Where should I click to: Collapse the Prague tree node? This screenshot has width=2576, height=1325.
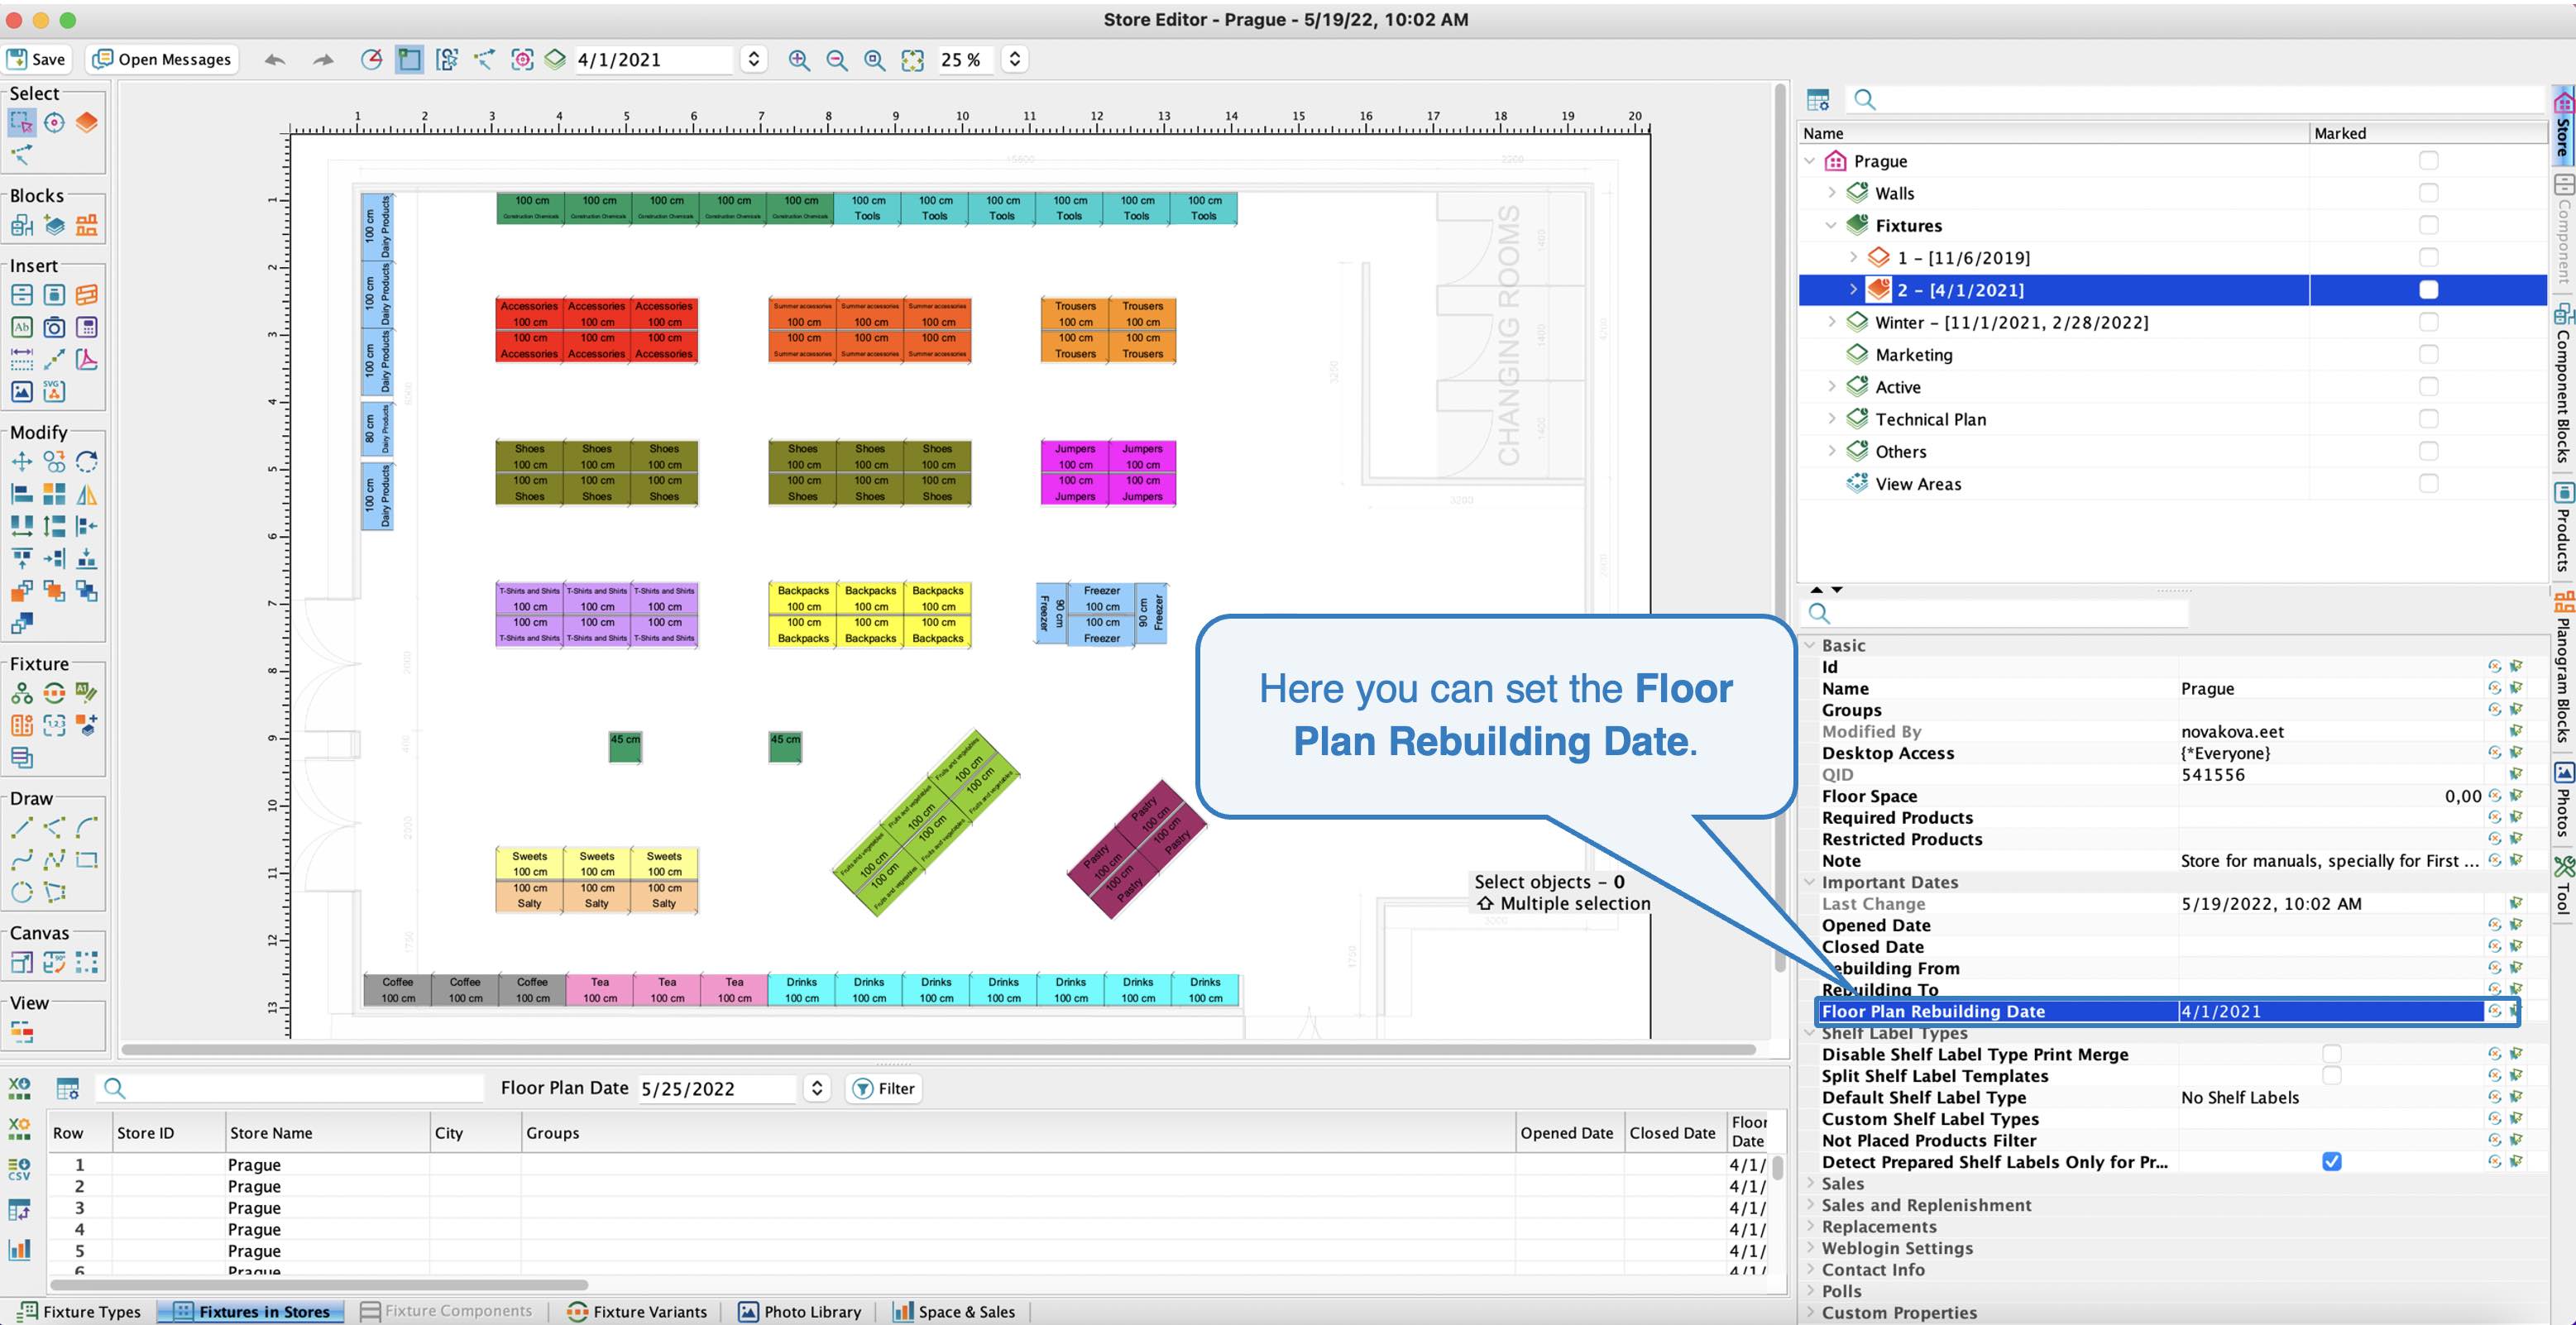[x=1810, y=161]
